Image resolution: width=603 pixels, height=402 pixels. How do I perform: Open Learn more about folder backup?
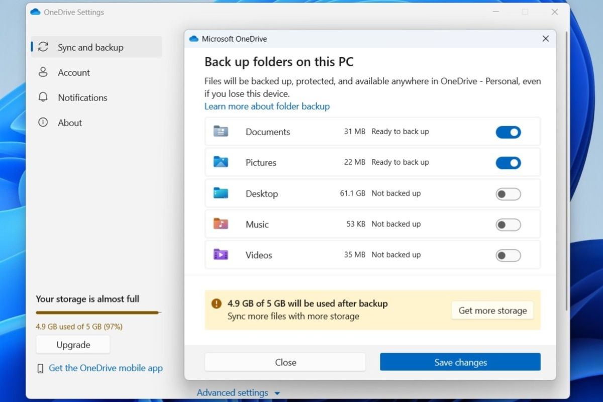(x=267, y=106)
